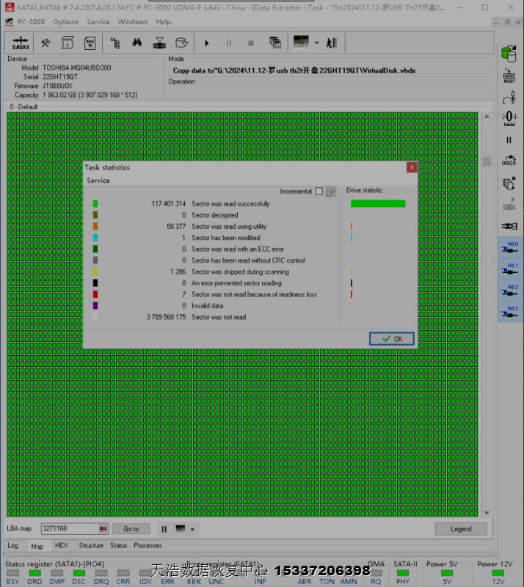The width and height of the screenshot is (524, 587).
Task: Toggle head Hd 0 in sidebar
Action: [509, 248]
